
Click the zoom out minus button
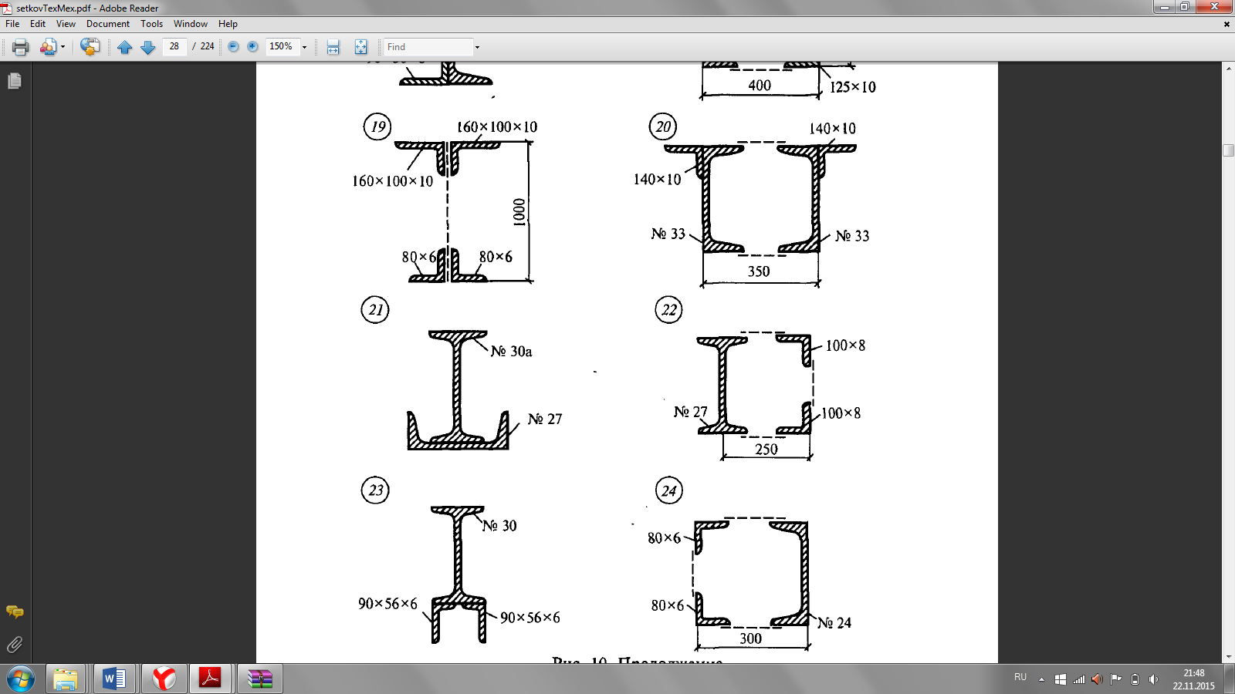[x=233, y=47]
